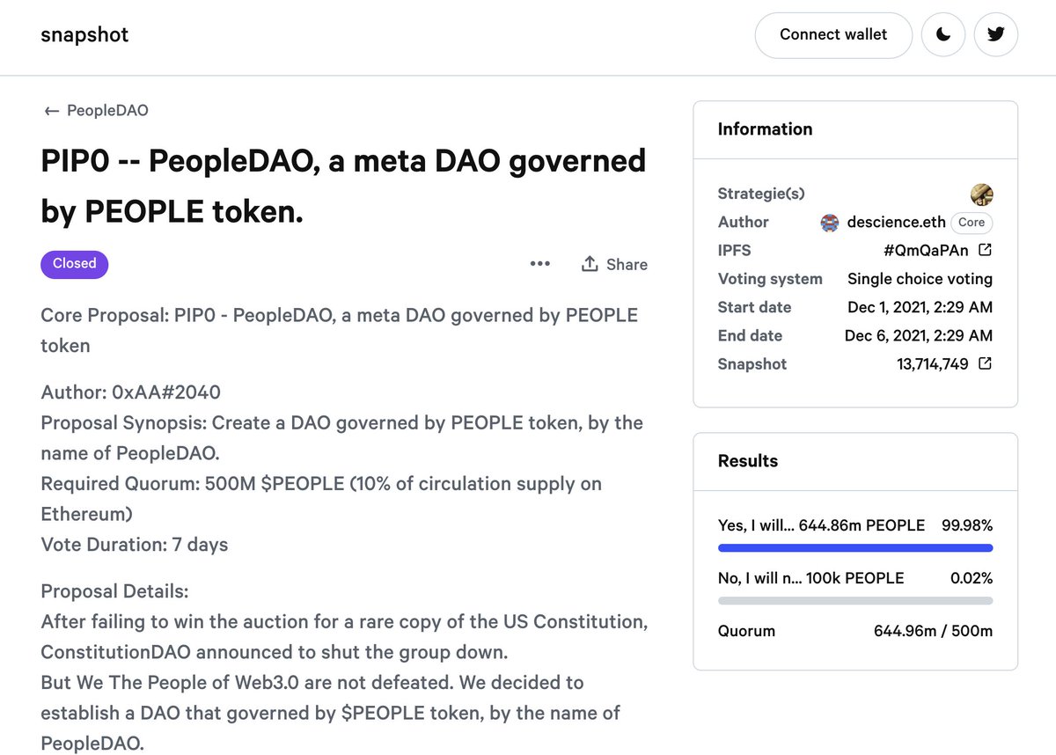Click the Connect wallet button
Image resolution: width=1056 pixels, height=755 pixels.
point(832,34)
